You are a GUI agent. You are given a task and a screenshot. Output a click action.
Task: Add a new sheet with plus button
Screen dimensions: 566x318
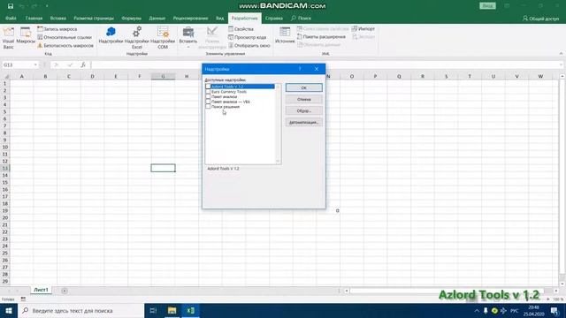pos(65,291)
